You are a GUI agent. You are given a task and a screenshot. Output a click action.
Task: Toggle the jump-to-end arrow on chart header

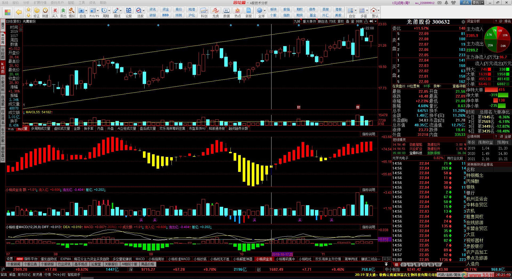pos(371,21)
